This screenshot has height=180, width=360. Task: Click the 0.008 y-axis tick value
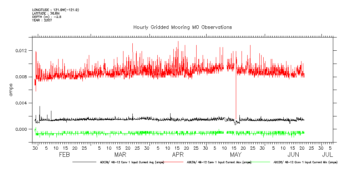[x=21, y=77]
